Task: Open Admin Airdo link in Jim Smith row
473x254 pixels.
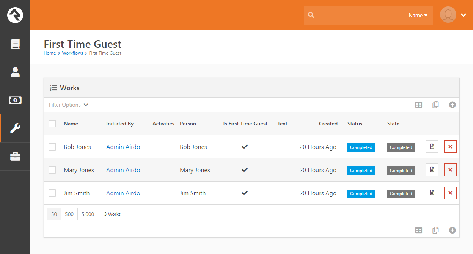Action: (x=123, y=193)
